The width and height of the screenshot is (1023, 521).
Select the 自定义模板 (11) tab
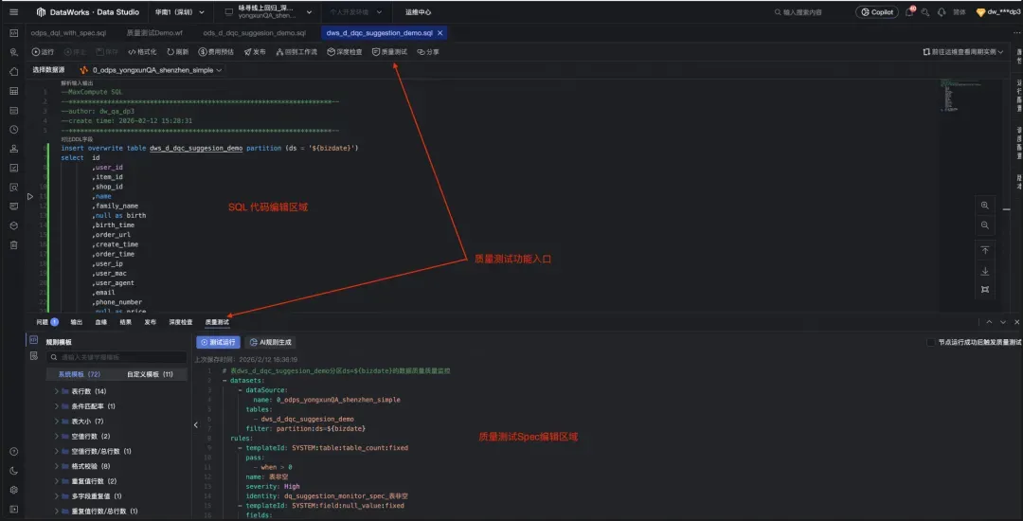[150, 374]
